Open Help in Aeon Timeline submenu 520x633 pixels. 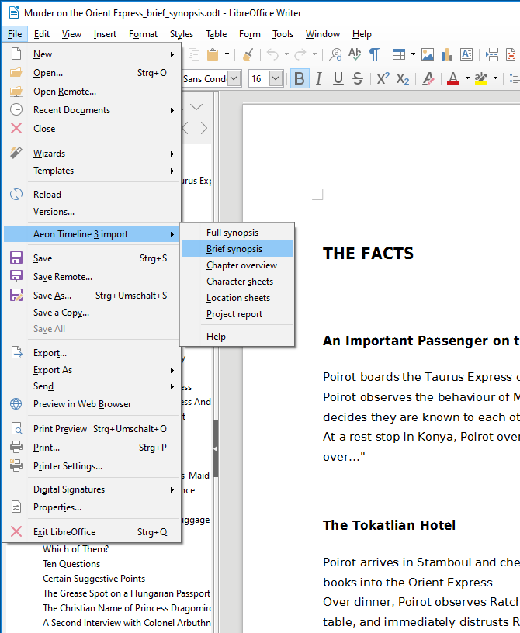tap(237, 337)
